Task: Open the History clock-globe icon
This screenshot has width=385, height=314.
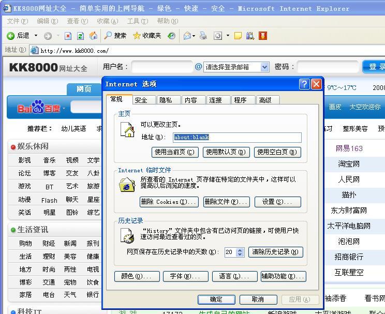Action: [x=171, y=36]
